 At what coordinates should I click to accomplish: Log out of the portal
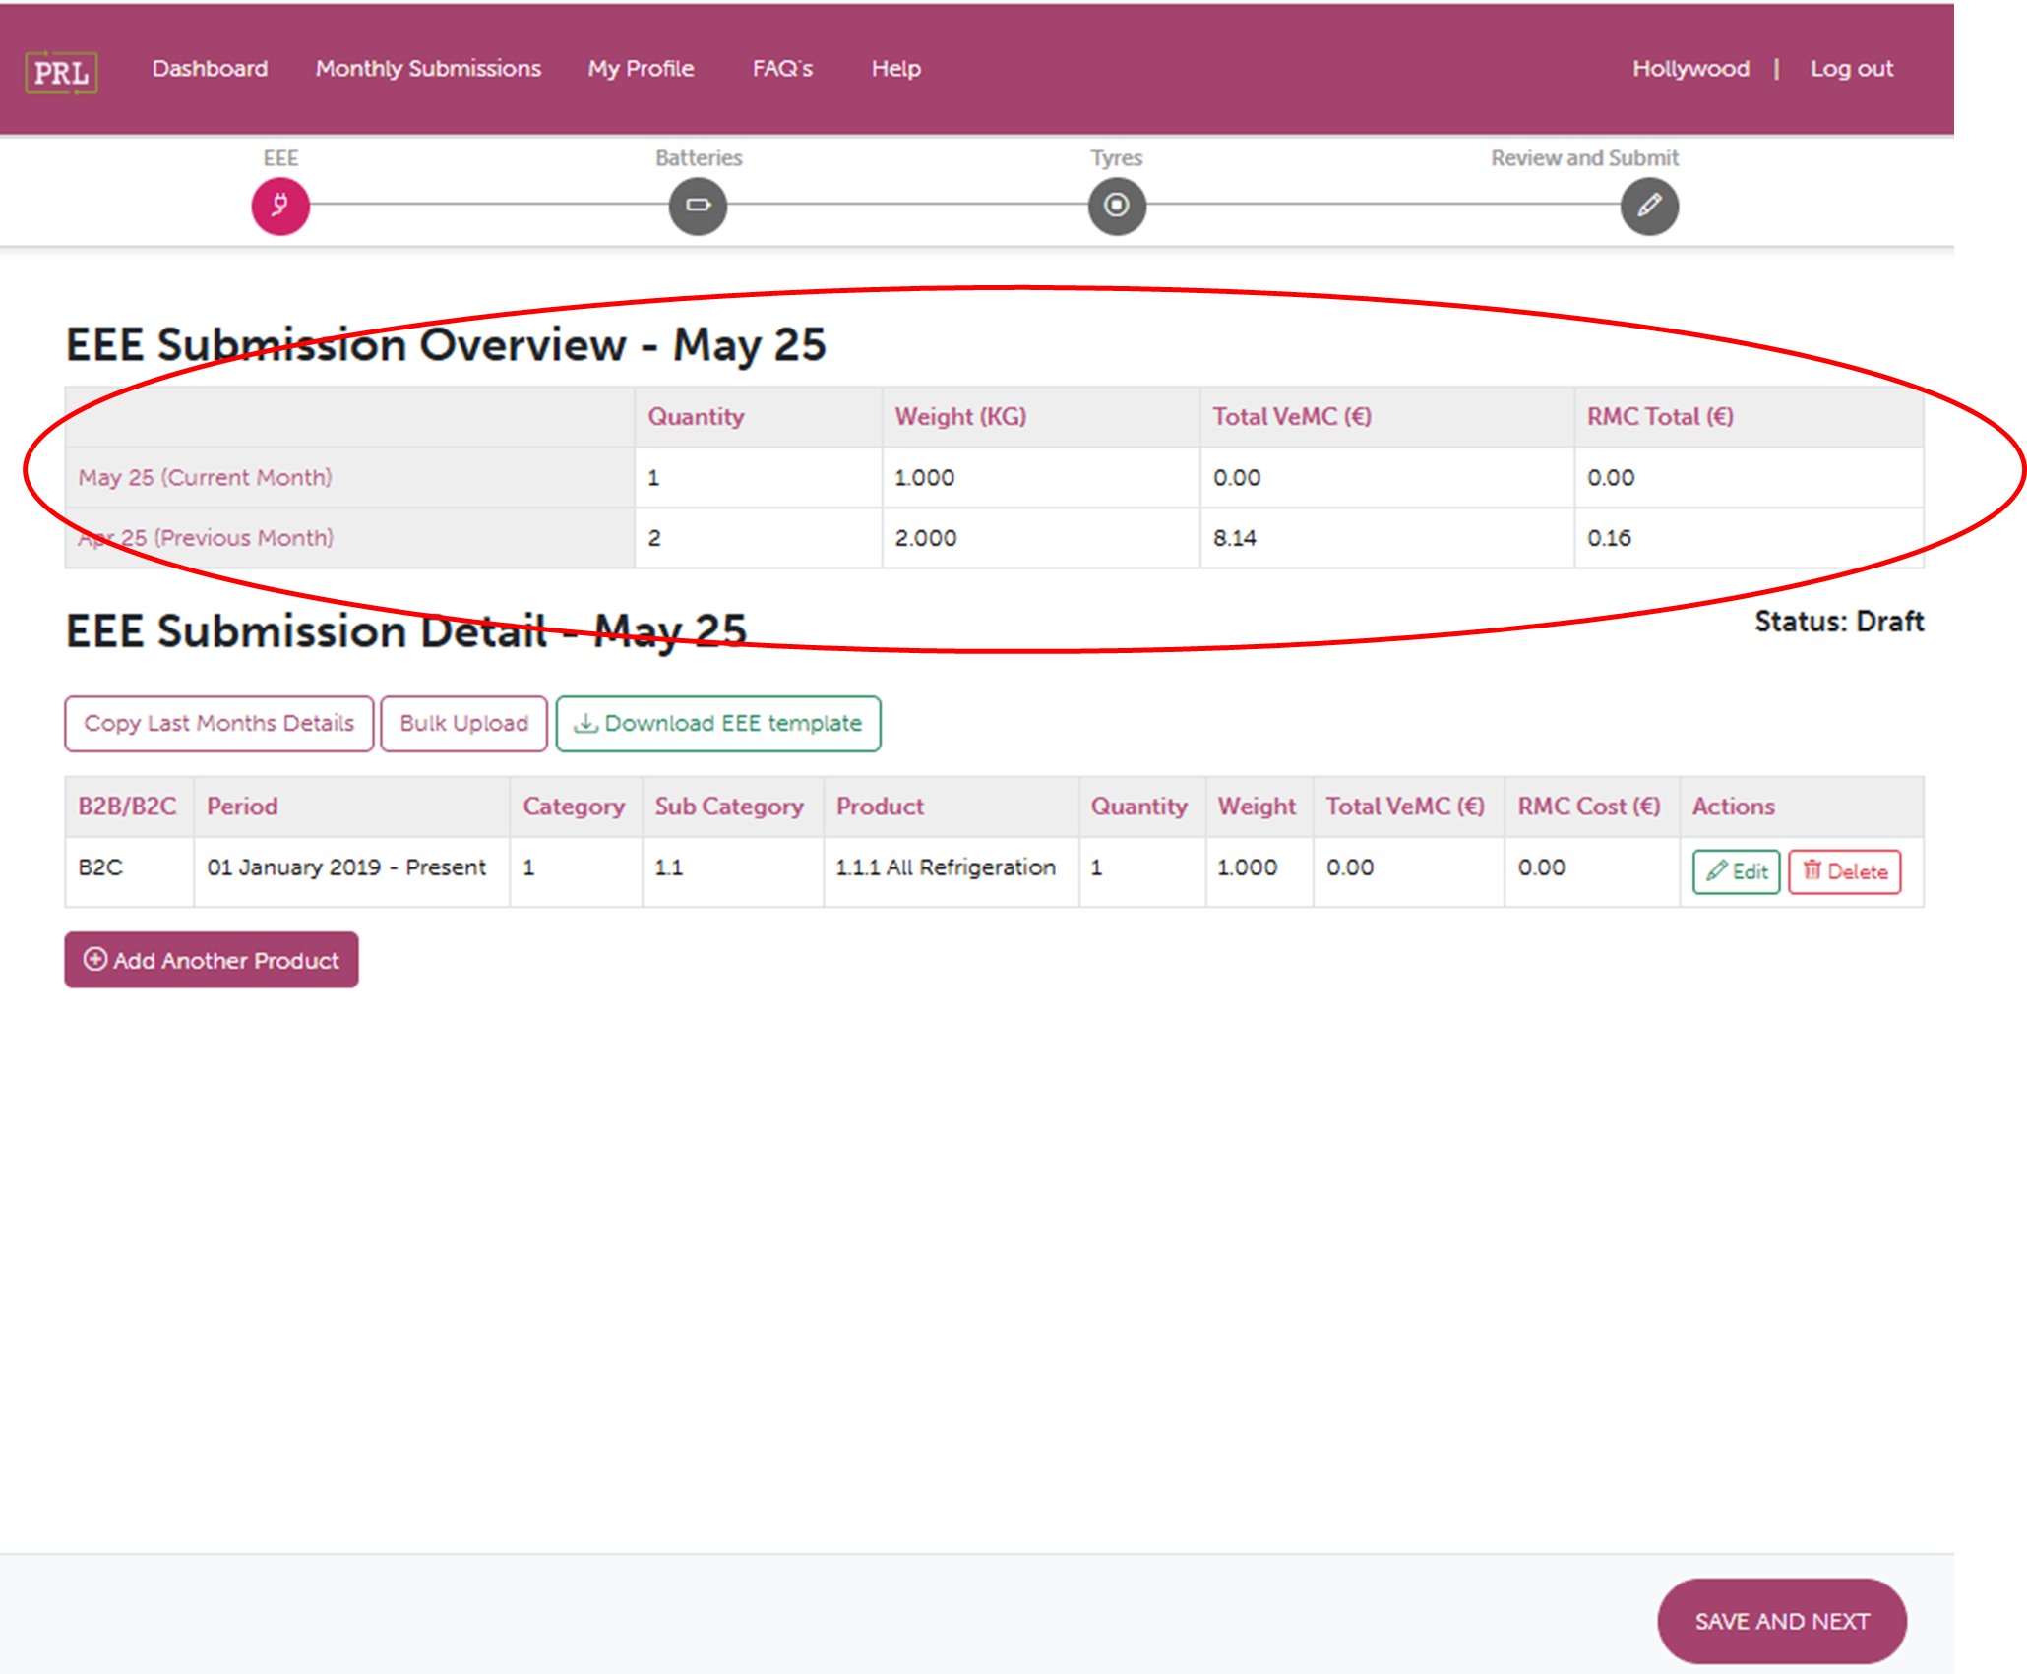pos(1853,69)
